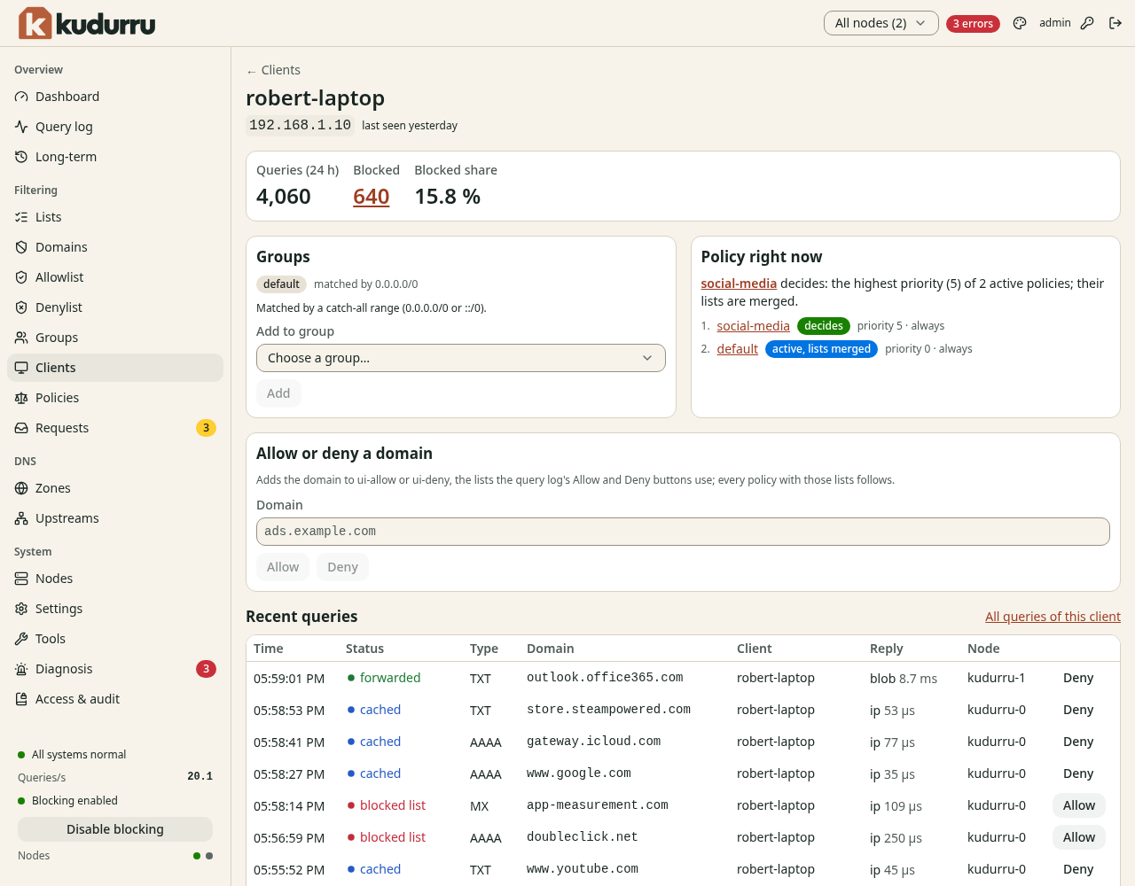
Task: Click the theme palette icon in header
Action: tap(1020, 23)
